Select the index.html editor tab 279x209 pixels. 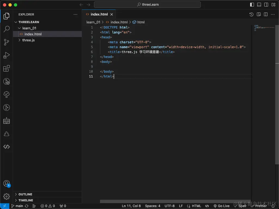[x=99, y=14]
